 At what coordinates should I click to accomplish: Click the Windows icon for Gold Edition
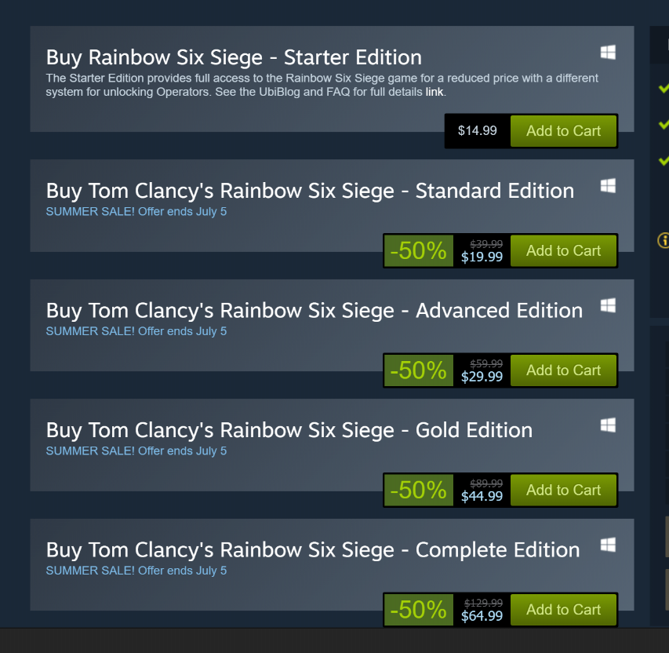[x=608, y=425]
